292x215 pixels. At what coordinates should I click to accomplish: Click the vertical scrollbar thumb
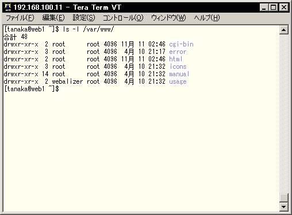point(284,198)
